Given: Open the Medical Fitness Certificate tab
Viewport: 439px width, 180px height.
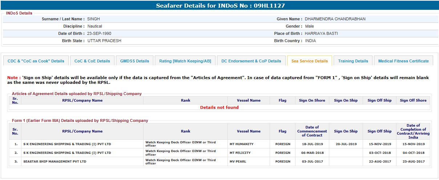Looking at the screenshot, I should (x=403, y=61).
